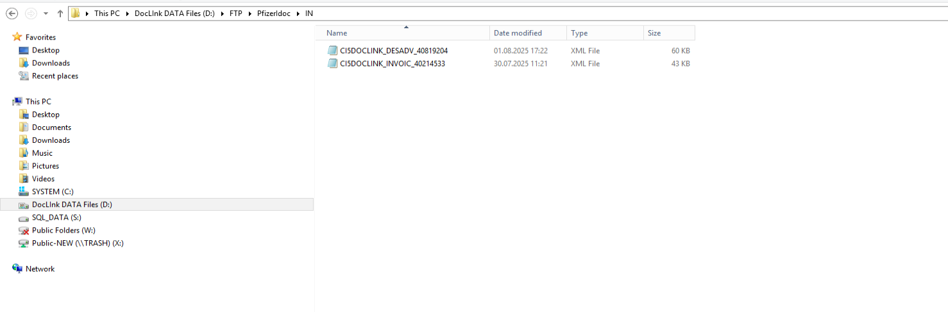948x312 pixels.
Task: Open SQL_DATA (S:) drive
Action: click(x=56, y=217)
